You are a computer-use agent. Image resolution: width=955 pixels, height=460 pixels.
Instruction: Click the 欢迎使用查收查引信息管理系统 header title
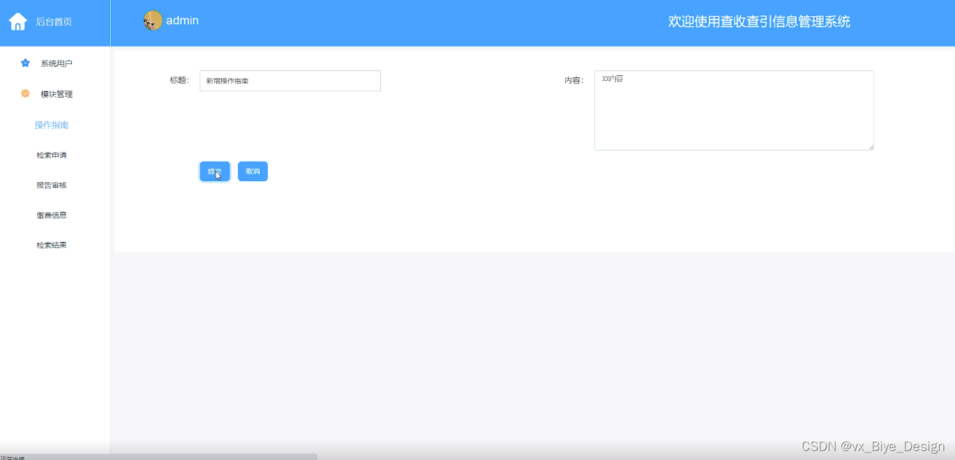(759, 22)
